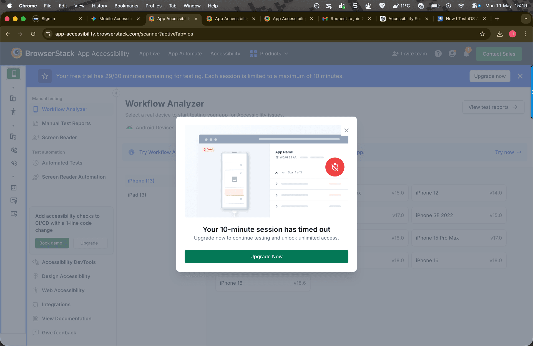Click Invite team

coord(409,54)
